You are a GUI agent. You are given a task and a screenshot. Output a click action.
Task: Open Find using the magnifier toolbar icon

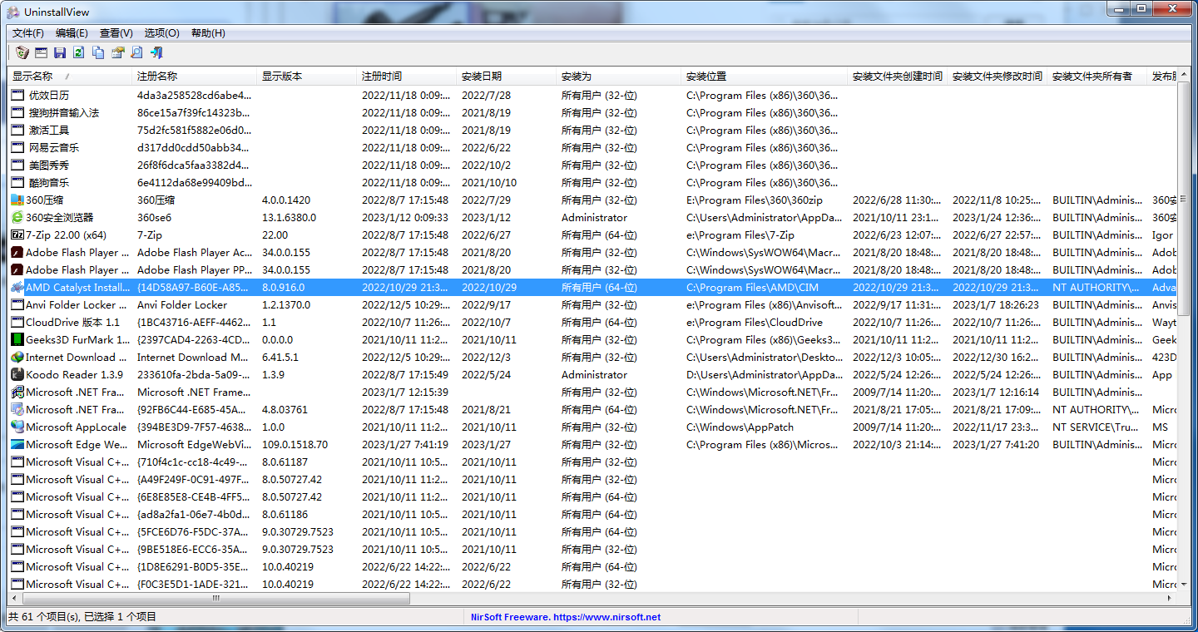(x=136, y=52)
